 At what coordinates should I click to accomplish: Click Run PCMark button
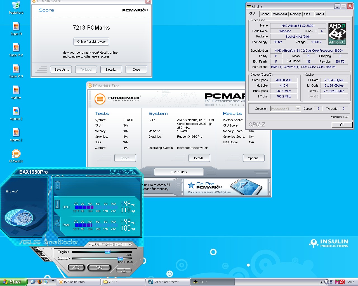click(x=179, y=172)
